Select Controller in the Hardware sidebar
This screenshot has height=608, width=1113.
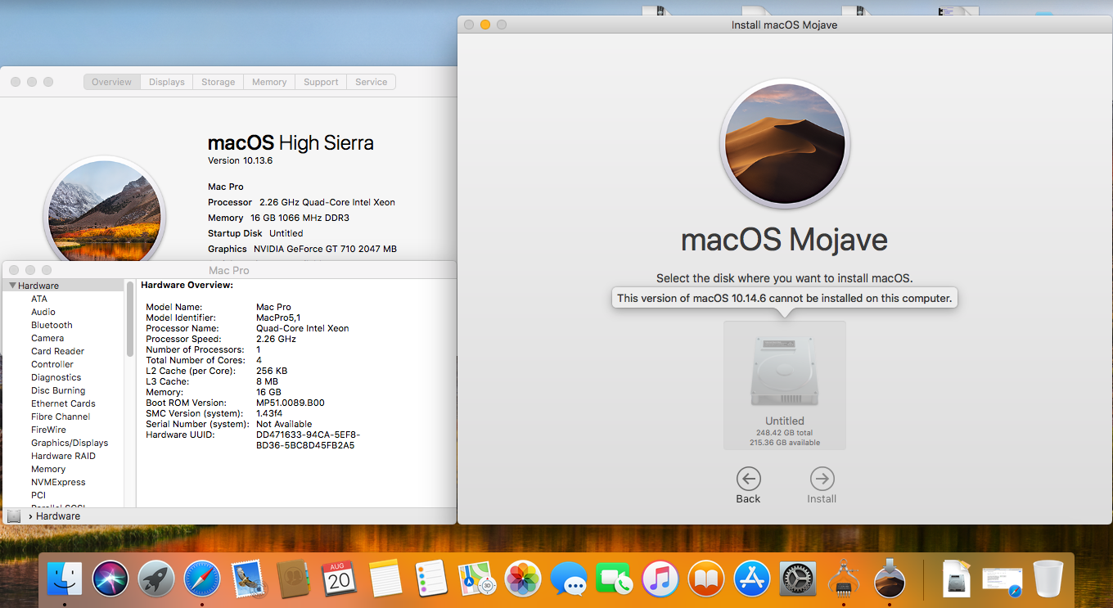52,364
